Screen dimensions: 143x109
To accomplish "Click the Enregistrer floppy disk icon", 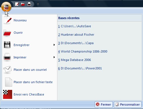I will 7,45.
